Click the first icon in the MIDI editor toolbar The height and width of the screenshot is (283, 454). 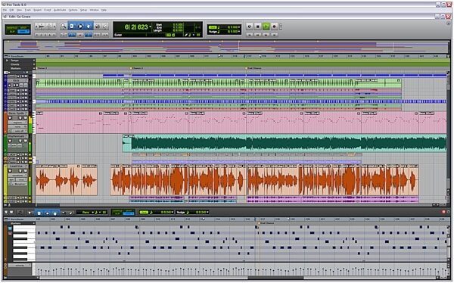click(6, 213)
